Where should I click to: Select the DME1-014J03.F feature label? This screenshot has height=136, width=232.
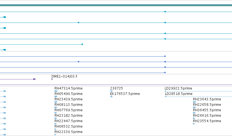tap(64, 76)
